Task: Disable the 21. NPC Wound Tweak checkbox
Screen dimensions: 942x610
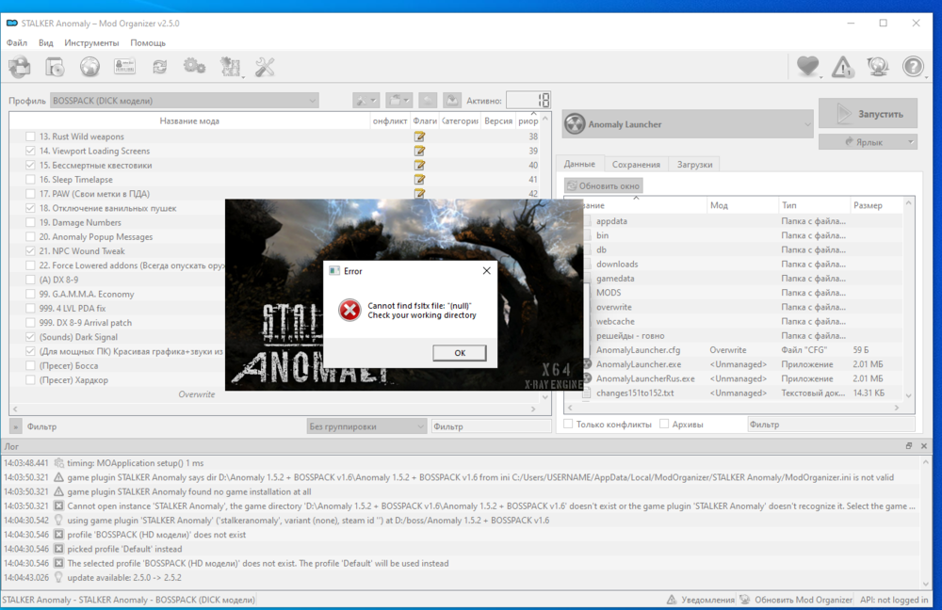Action: pos(31,251)
